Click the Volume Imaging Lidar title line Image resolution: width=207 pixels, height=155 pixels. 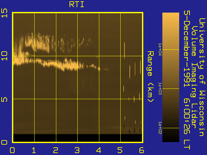coord(194,77)
